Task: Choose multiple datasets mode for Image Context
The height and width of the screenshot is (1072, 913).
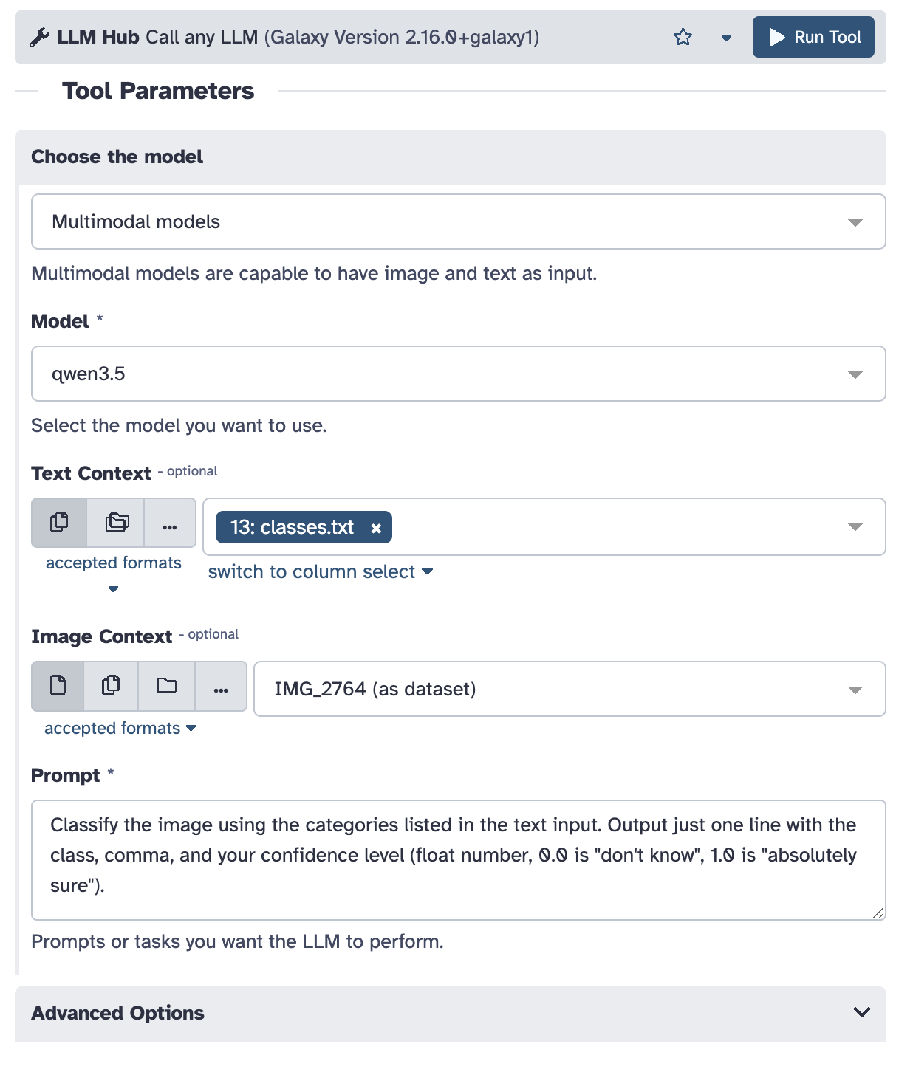Action: (x=111, y=686)
